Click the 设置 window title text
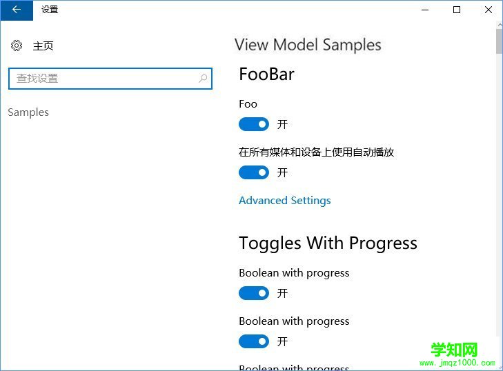This screenshot has height=371, width=503. pyautogui.click(x=50, y=10)
